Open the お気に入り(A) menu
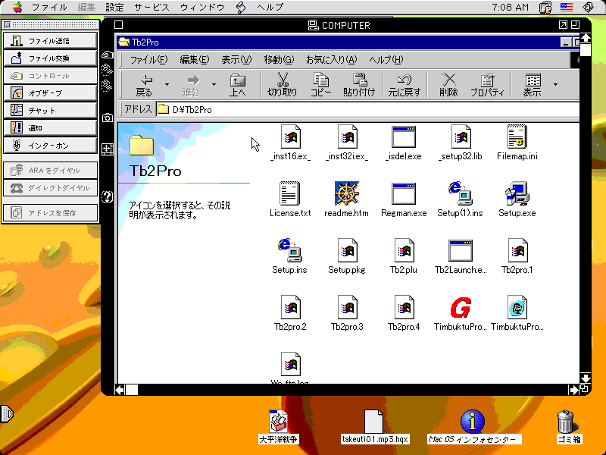The width and height of the screenshot is (606, 455). click(x=331, y=60)
